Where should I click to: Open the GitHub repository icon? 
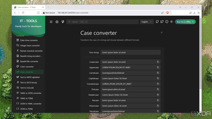tap(157, 22)
